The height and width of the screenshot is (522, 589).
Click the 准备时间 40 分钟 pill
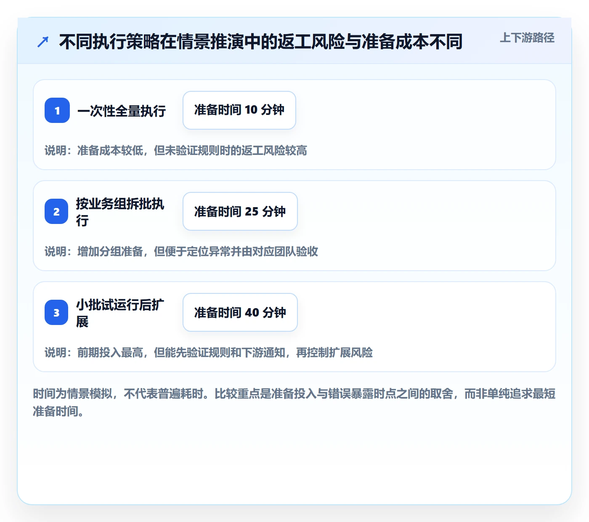(x=240, y=312)
